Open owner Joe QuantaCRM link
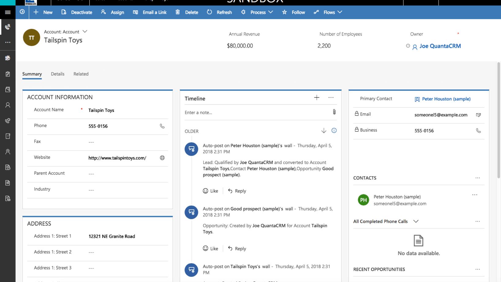 (440, 46)
